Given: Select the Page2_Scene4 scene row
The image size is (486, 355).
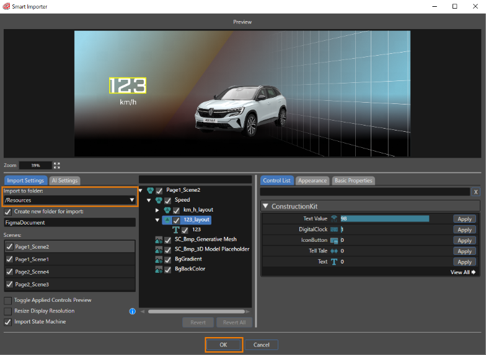Looking at the screenshot, I should pyautogui.click(x=69, y=272).
